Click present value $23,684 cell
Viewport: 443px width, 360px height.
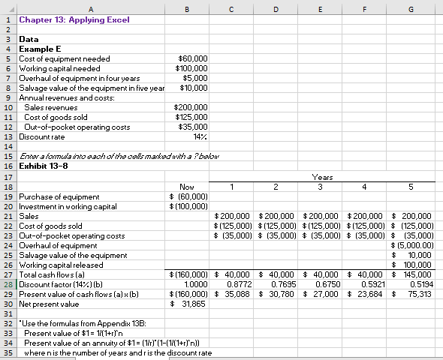[364, 294]
